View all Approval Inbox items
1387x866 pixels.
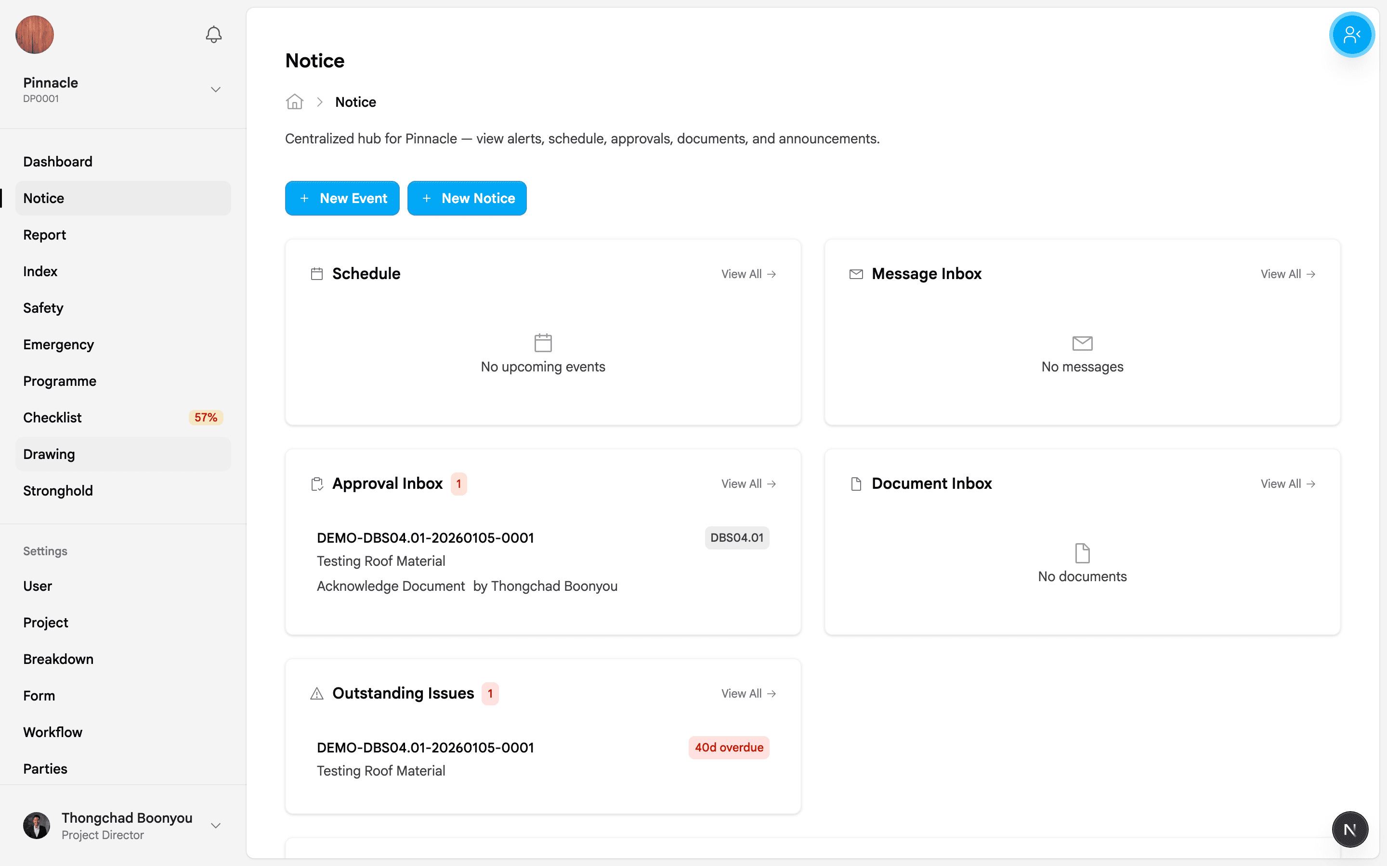pyautogui.click(x=748, y=484)
